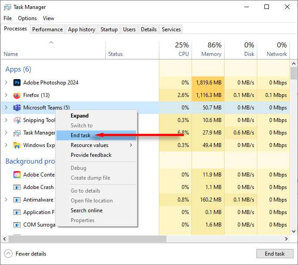Click the vertical scrollbar thumb
This screenshot has width=298, height=265.
pos(294,73)
